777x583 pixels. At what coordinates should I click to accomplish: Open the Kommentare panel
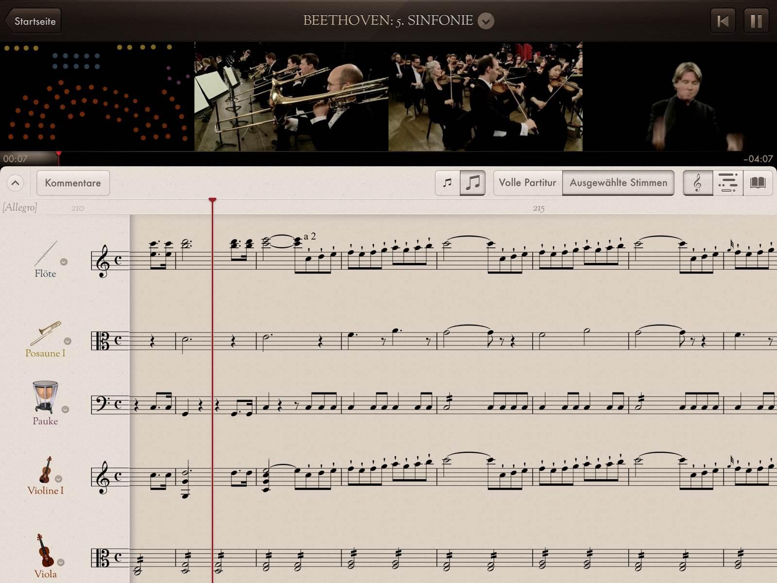(73, 183)
